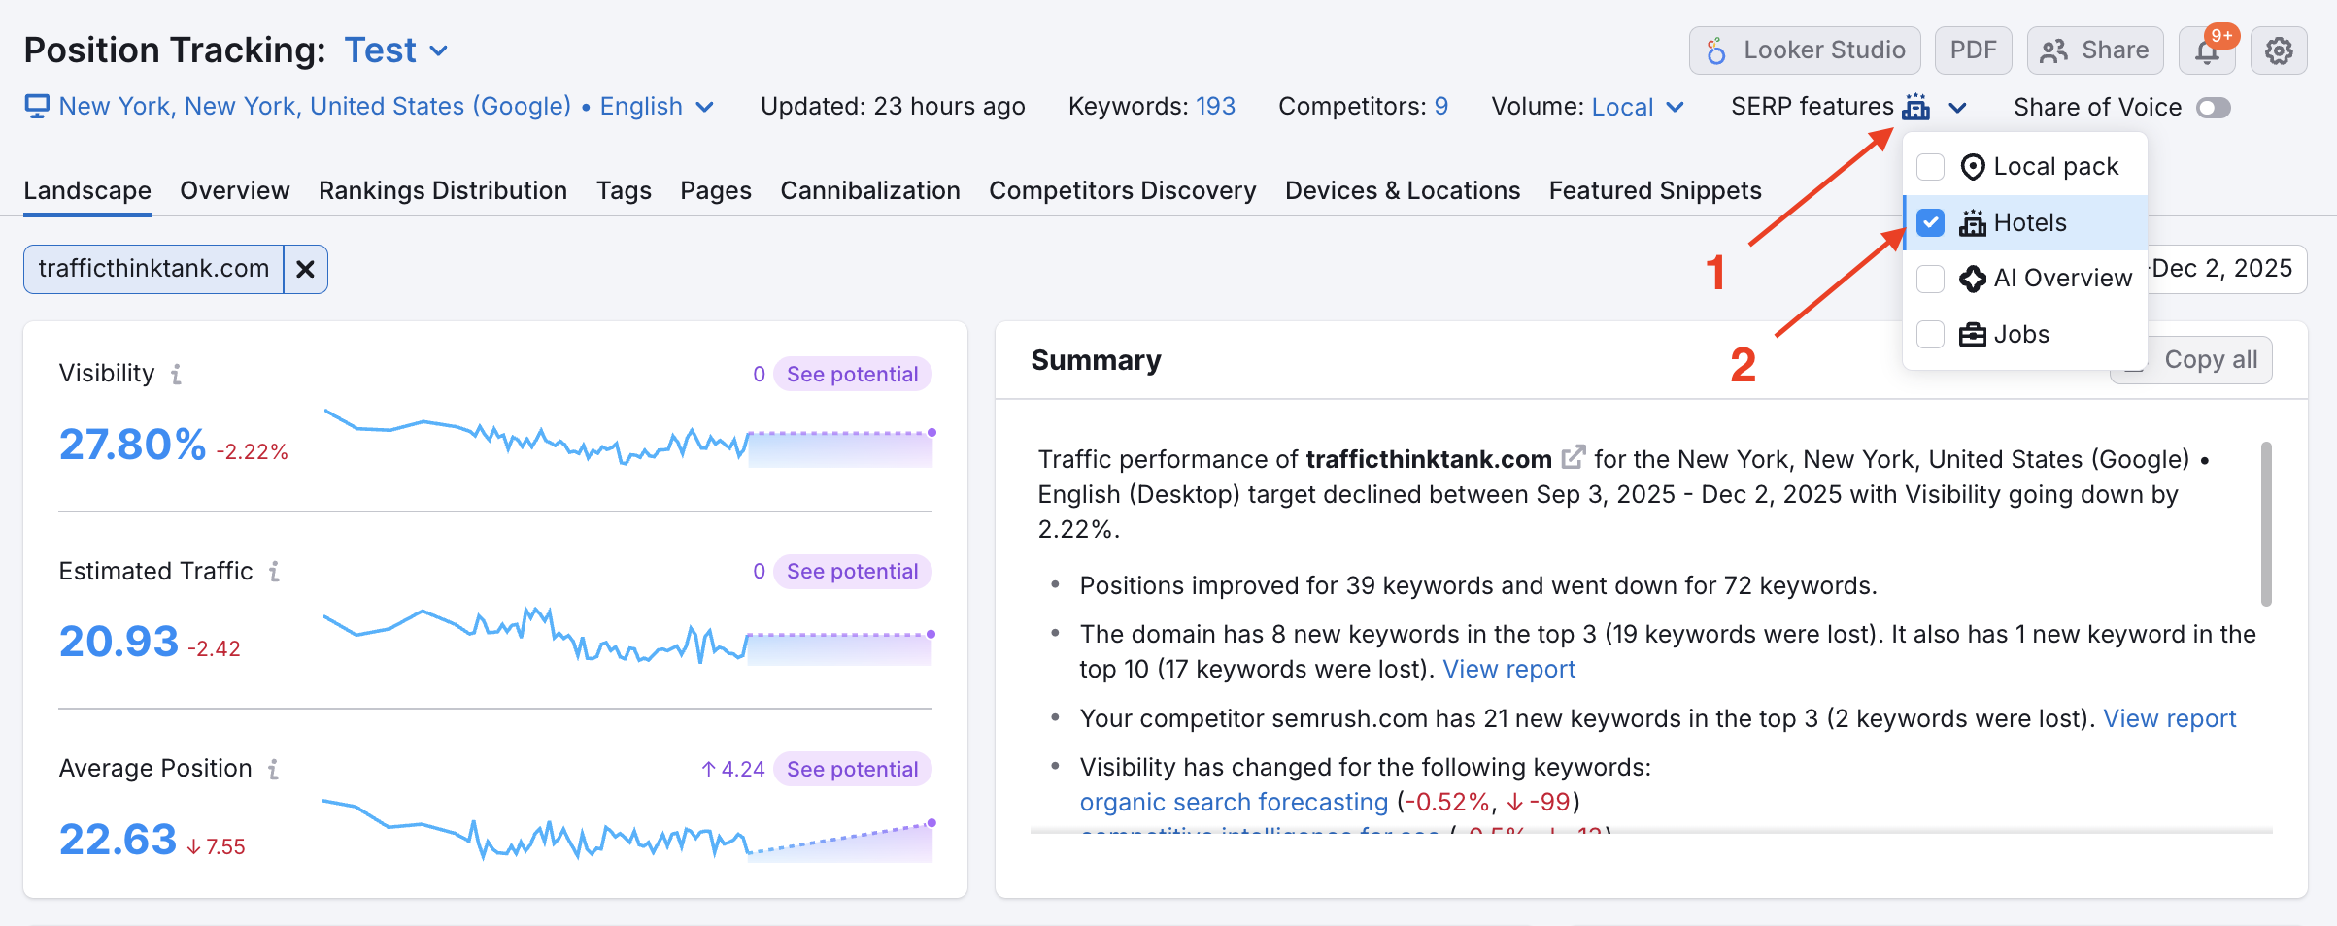Switch to the Rankings Distribution tab

coord(443,190)
